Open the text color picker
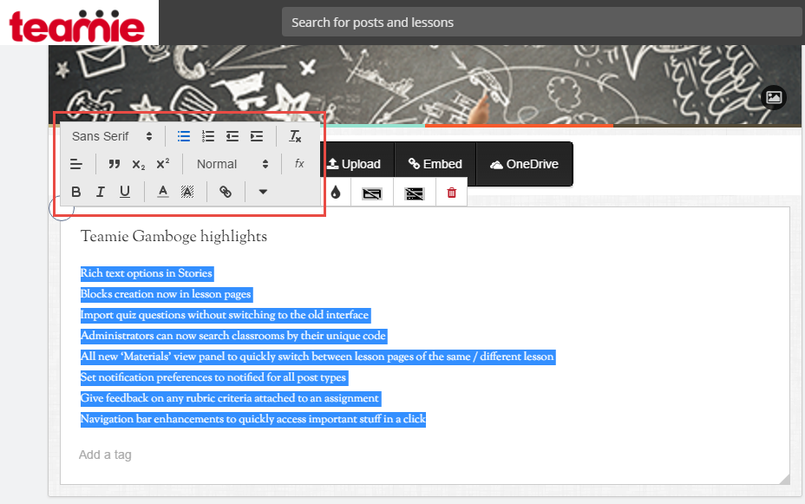The image size is (805, 504). click(x=163, y=192)
